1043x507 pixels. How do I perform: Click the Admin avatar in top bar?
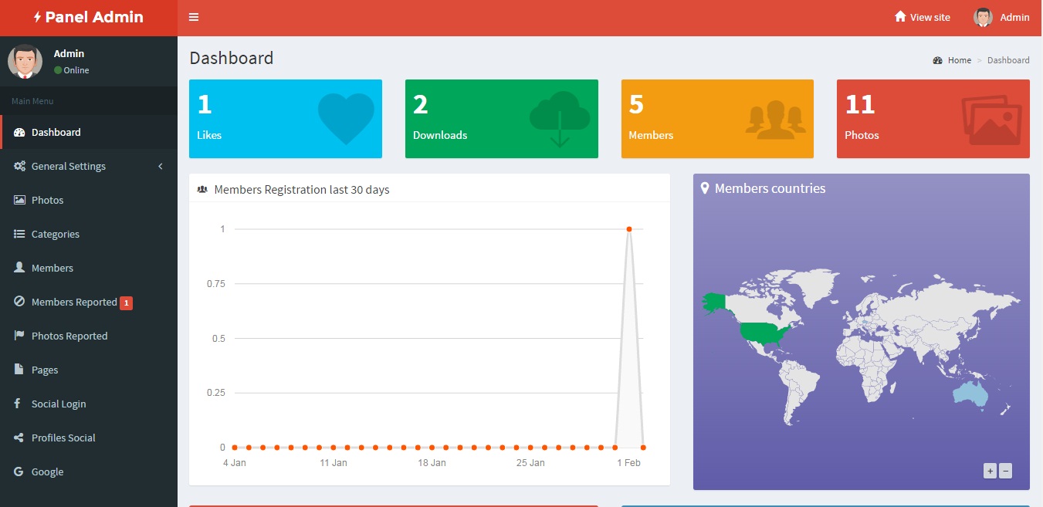point(983,18)
